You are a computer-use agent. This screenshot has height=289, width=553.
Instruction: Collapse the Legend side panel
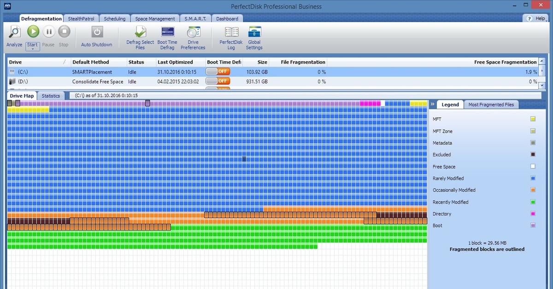point(432,104)
